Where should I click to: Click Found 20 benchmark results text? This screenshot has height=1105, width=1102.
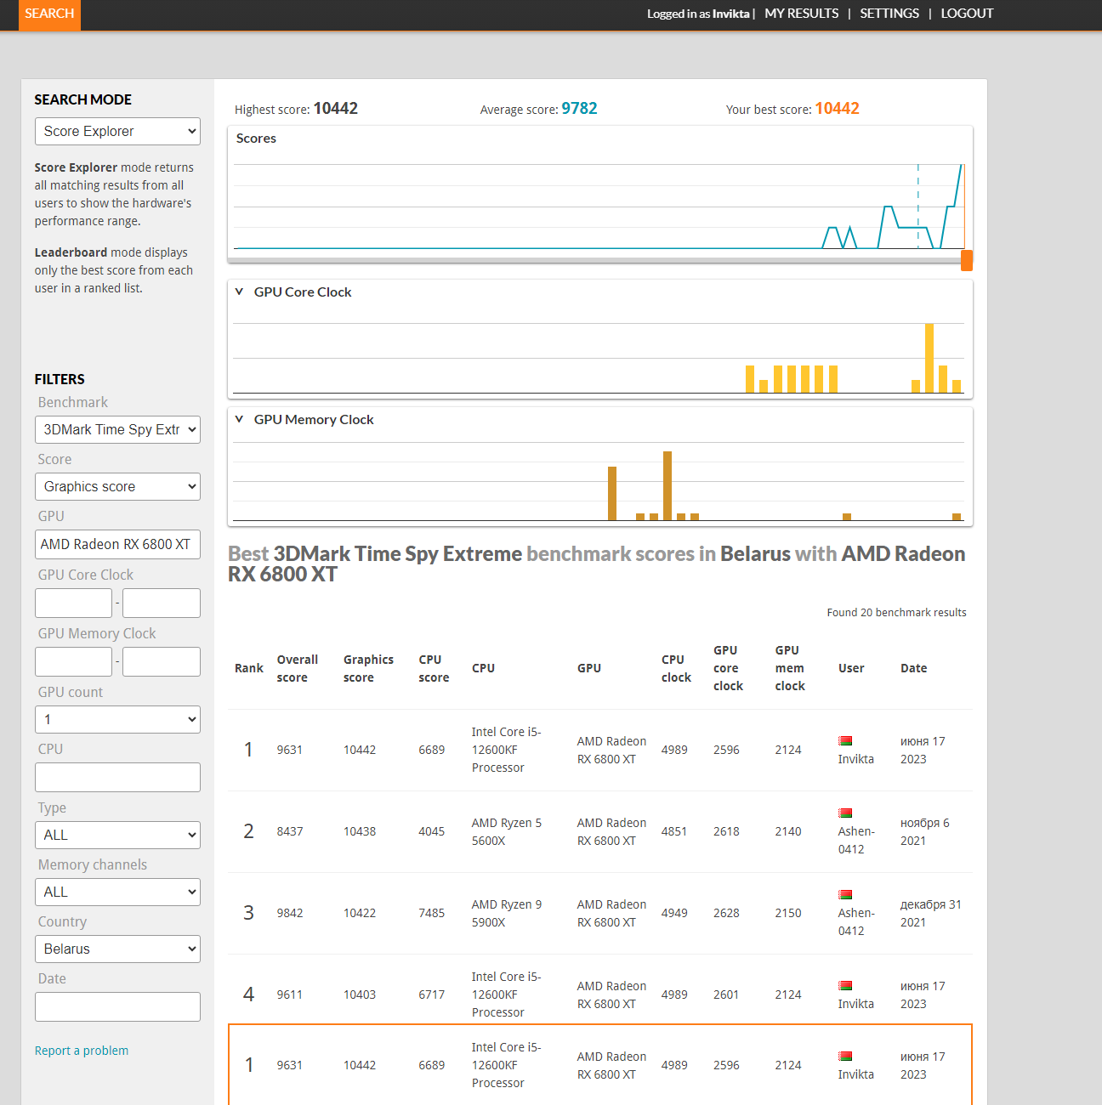pos(896,612)
